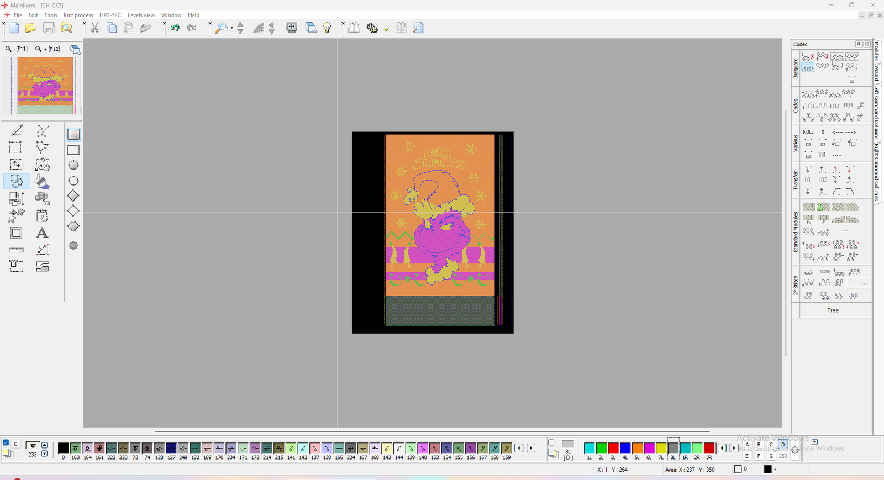This screenshot has height=480, width=884.
Task: Click the light bulb toolbar icon
Action: click(327, 28)
